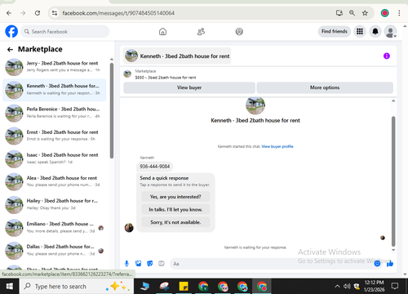Open the emoji picker in message box

click(x=377, y=264)
